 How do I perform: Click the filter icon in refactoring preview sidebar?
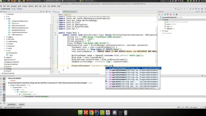4,92
